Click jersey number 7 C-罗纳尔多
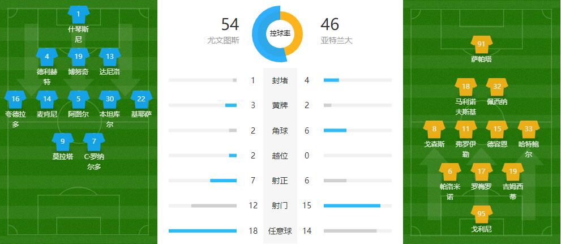 coord(94,141)
